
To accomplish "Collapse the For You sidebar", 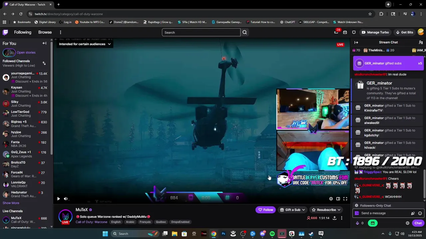I will coord(44,43).
